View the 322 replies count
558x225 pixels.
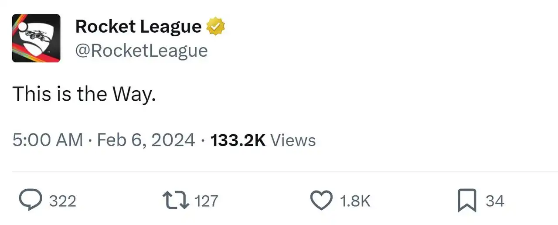pyautogui.click(x=62, y=201)
